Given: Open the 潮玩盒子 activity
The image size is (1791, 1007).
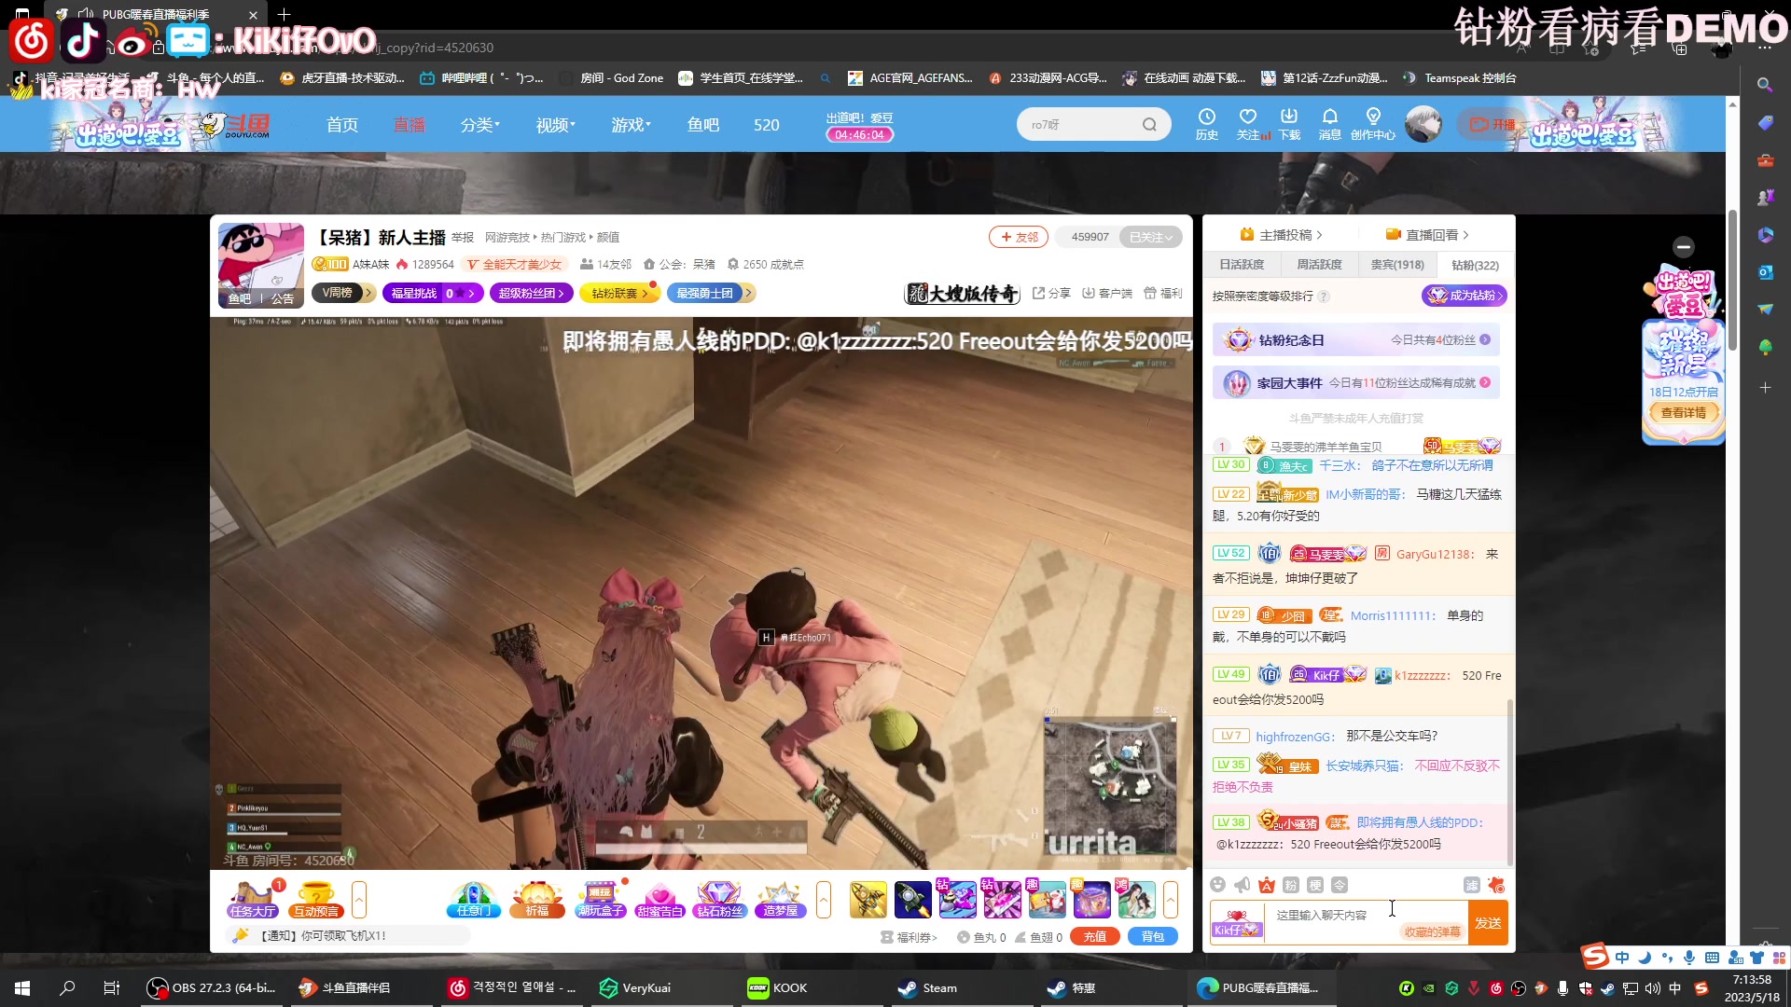Looking at the screenshot, I should pos(601,900).
